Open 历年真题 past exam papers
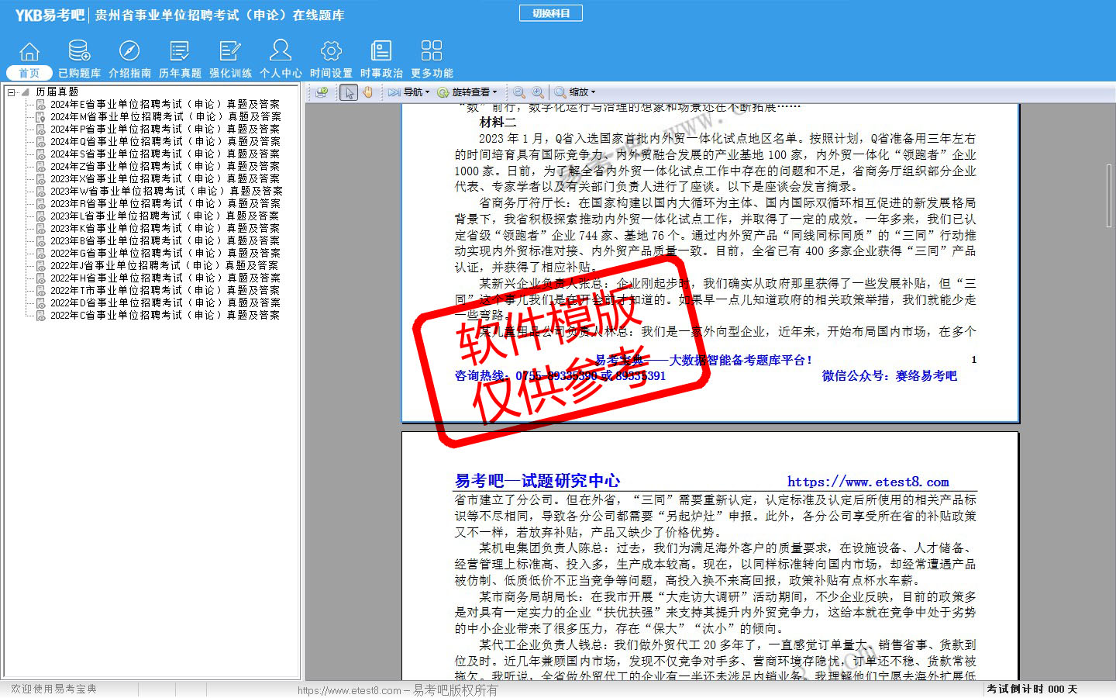Viewport: 1116px width, 698px height. (180, 59)
